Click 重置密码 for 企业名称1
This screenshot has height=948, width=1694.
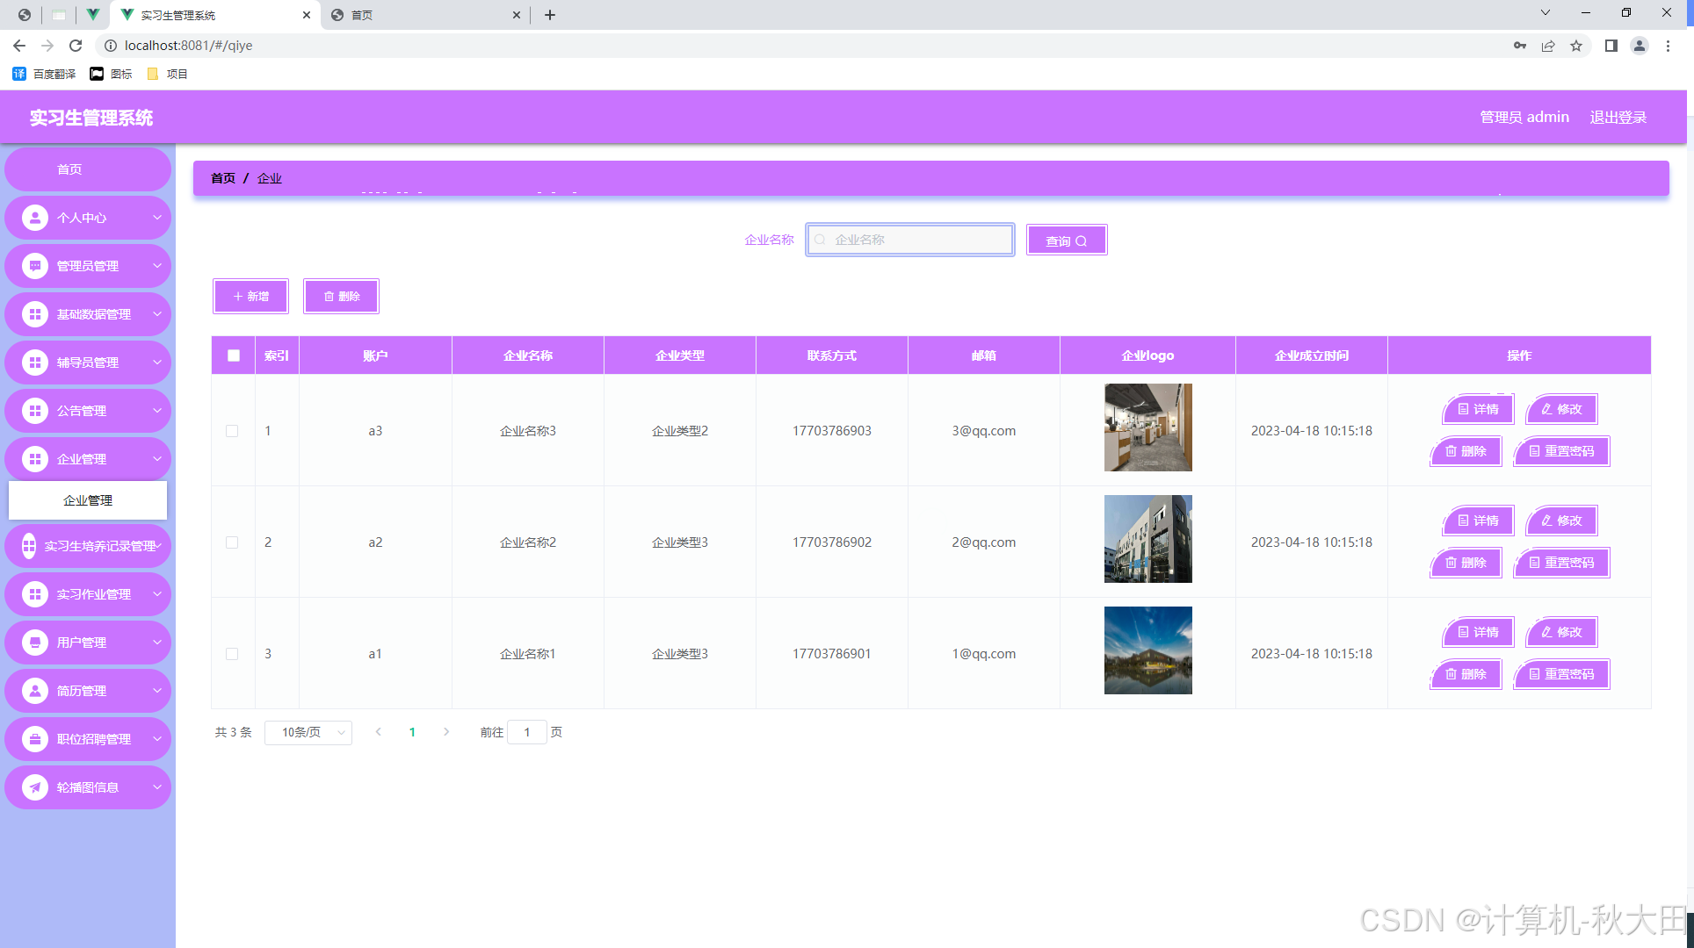[x=1561, y=674]
